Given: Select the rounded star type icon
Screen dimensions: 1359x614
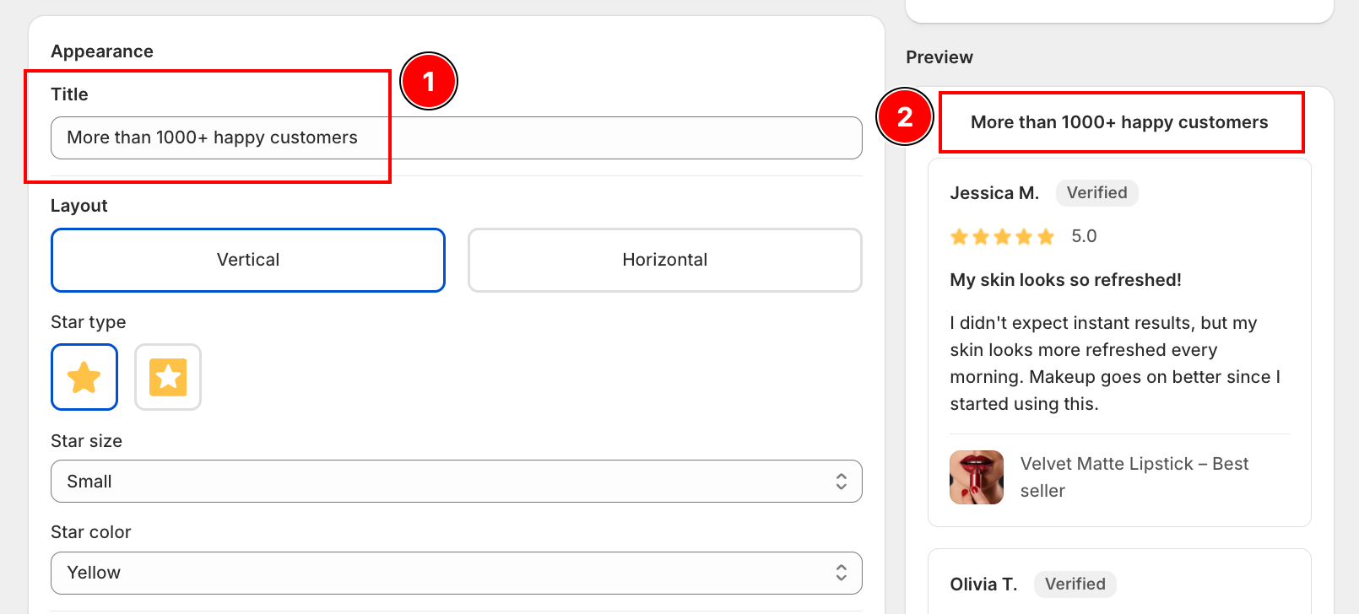Looking at the screenshot, I should point(84,377).
